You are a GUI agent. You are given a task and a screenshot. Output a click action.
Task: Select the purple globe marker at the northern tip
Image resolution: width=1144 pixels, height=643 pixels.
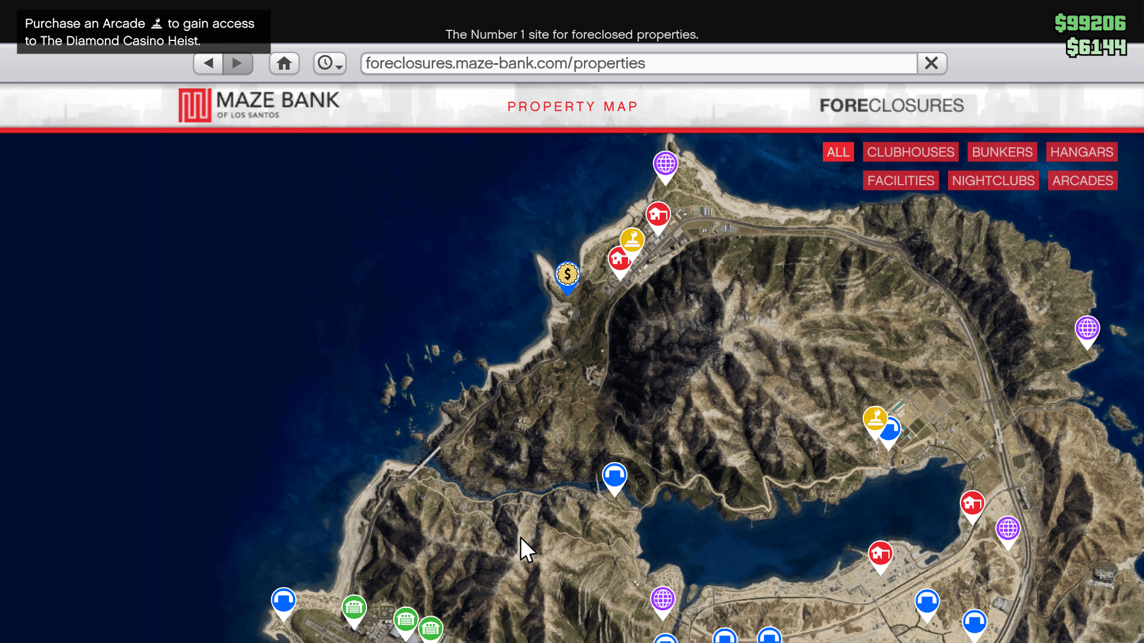[665, 164]
